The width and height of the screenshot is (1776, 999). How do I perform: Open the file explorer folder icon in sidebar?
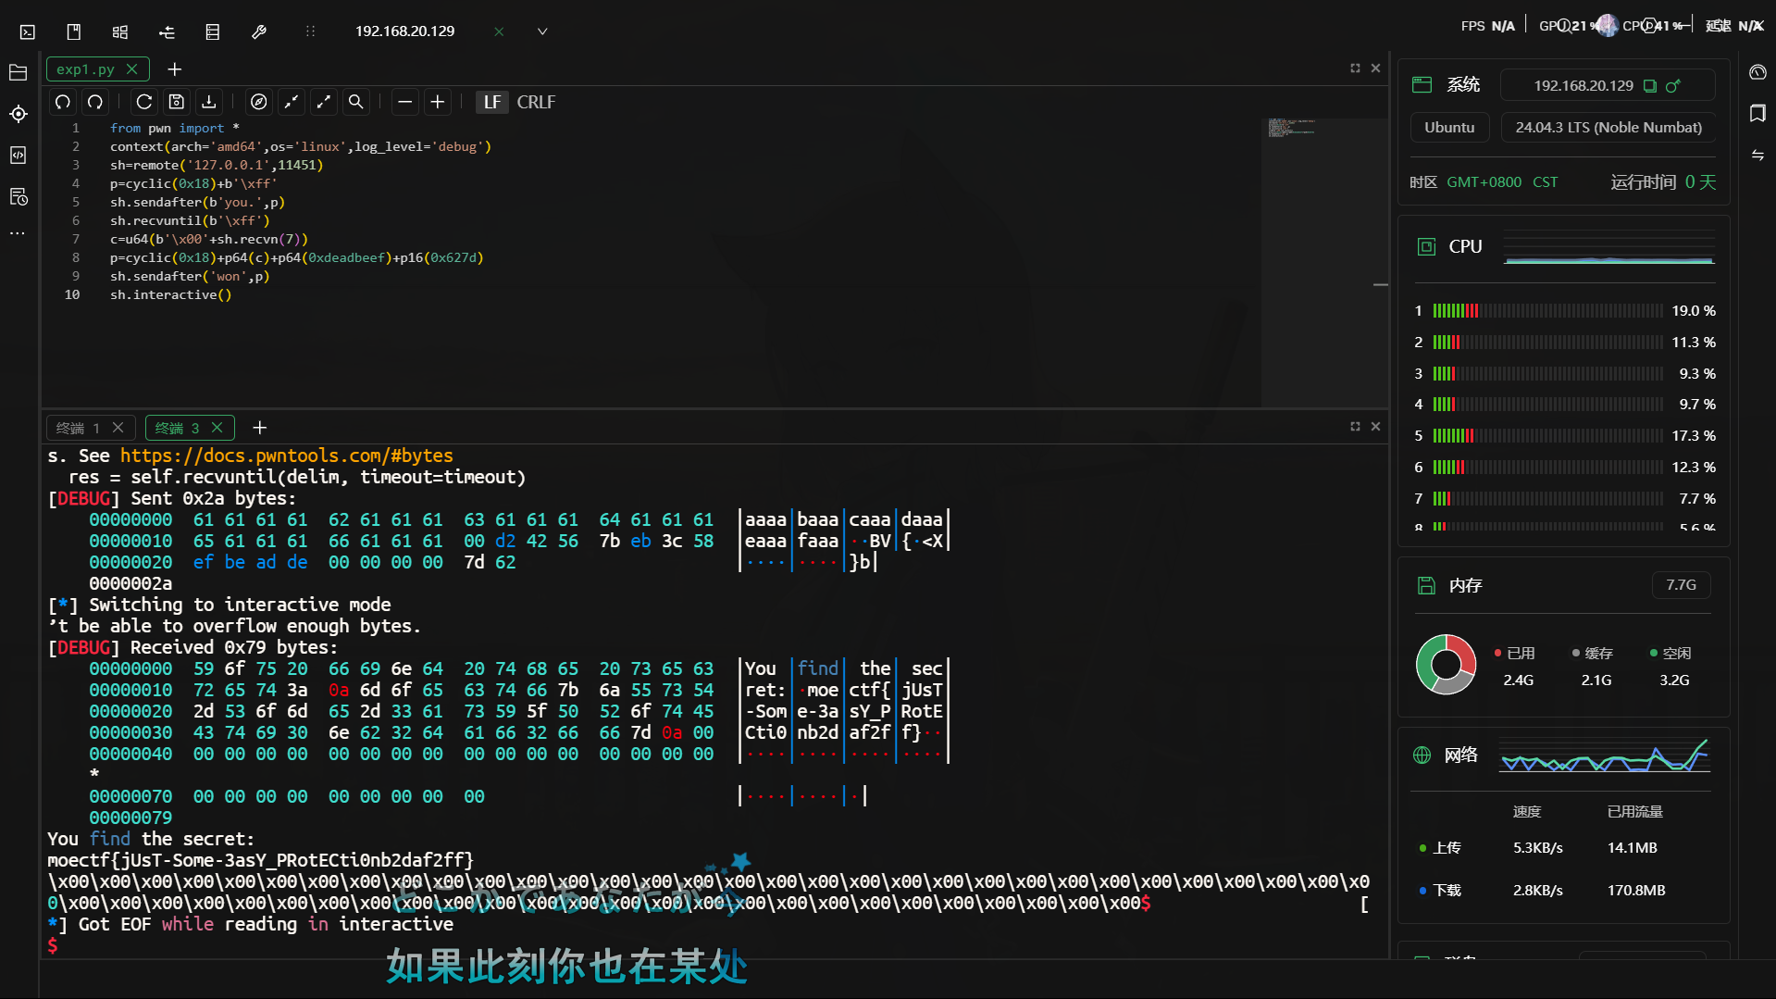pos(18,71)
